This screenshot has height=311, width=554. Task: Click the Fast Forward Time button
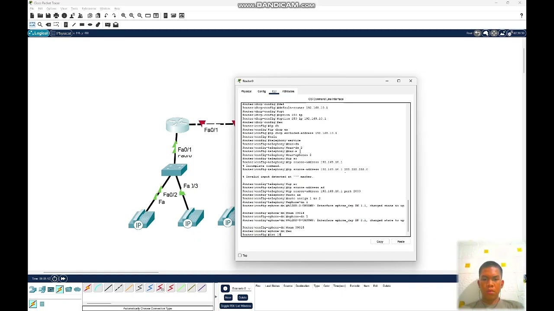(x=63, y=279)
